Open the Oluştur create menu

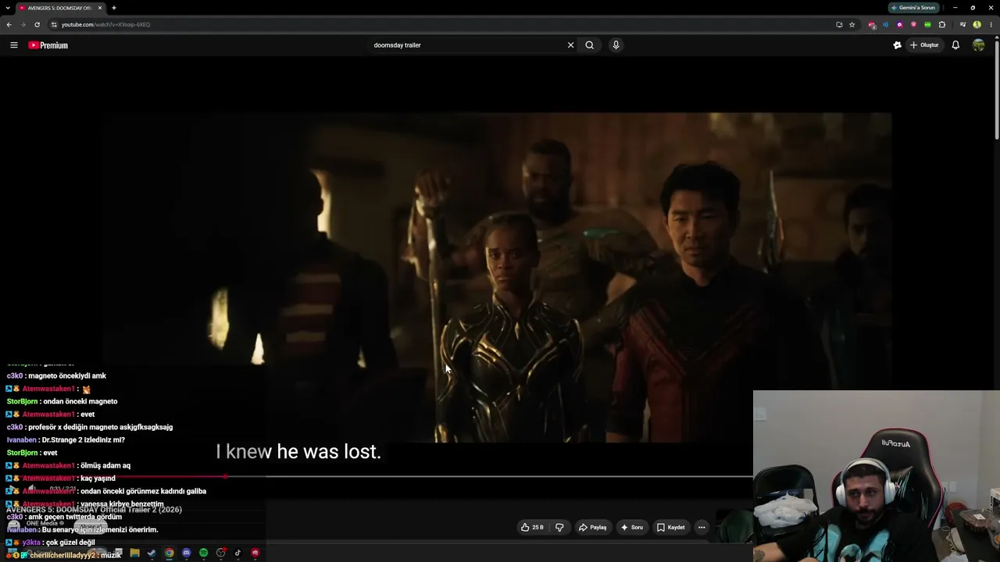click(924, 45)
